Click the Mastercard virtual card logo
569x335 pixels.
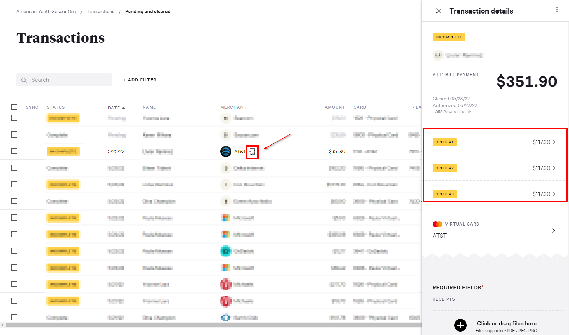(x=438, y=224)
